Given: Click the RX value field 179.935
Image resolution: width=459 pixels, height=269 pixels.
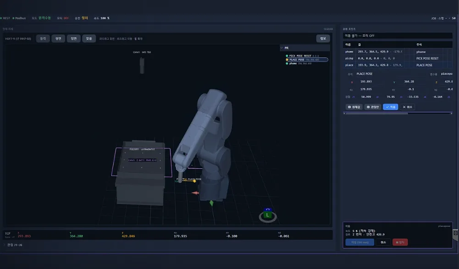Looking at the screenshot, I should pyautogui.click(x=366, y=89).
